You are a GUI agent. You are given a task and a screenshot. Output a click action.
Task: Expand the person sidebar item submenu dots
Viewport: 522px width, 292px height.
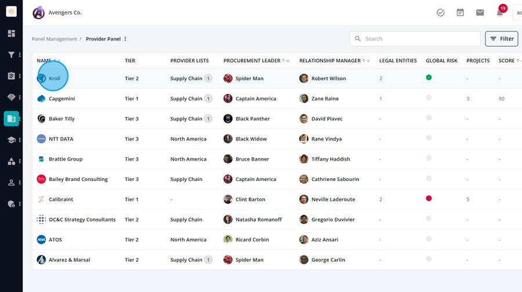click(x=20, y=183)
